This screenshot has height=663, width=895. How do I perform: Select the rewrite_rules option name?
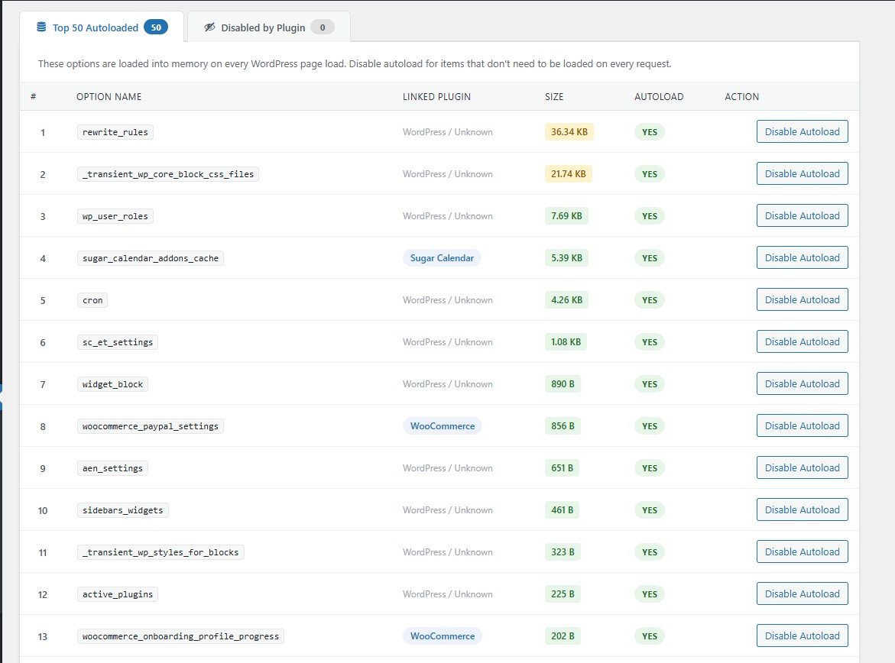tap(115, 132)
